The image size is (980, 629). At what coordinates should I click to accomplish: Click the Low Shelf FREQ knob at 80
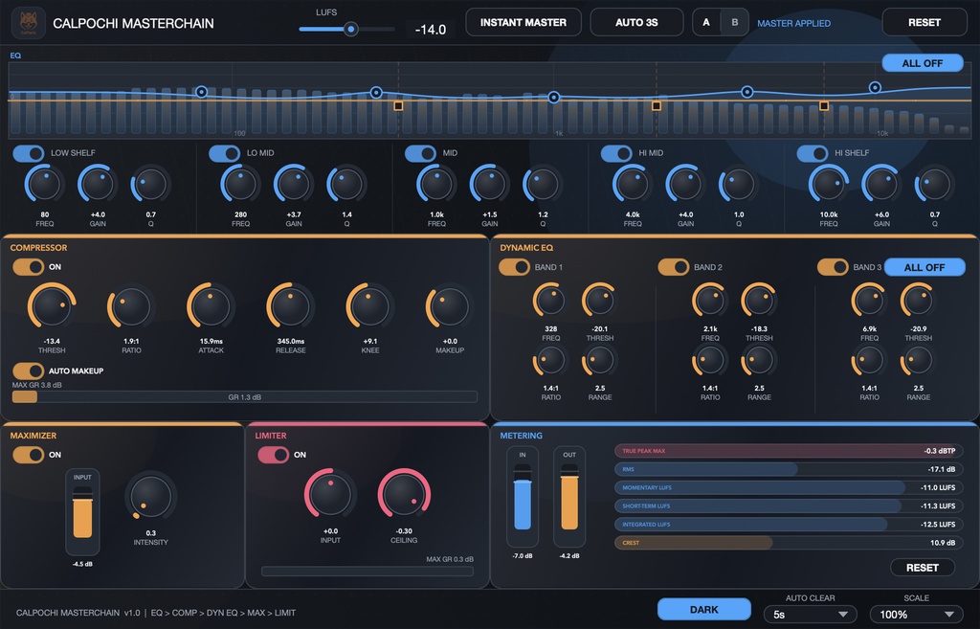tap(44, 185)
